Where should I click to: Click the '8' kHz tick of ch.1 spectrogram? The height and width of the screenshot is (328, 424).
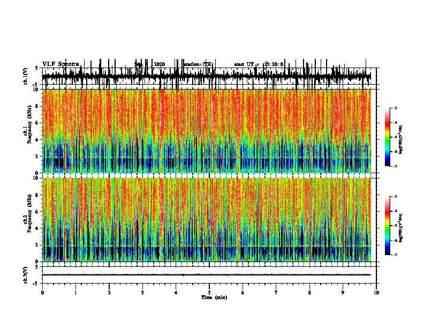(37, 106)
